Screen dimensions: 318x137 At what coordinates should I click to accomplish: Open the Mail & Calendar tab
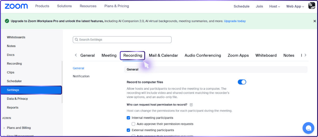163,55
